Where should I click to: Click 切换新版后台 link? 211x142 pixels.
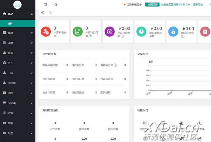(134, 4)
